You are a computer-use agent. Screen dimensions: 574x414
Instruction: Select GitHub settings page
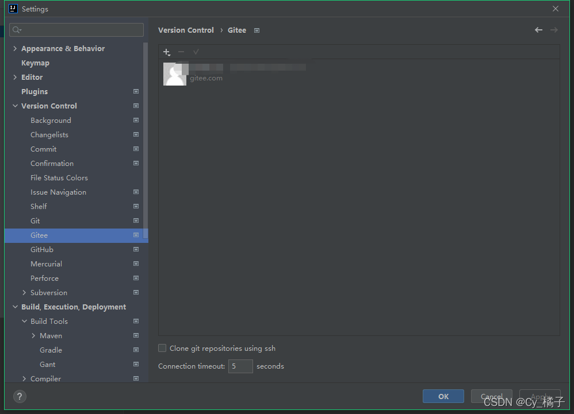pyautogui.click(x=42, y=250)
